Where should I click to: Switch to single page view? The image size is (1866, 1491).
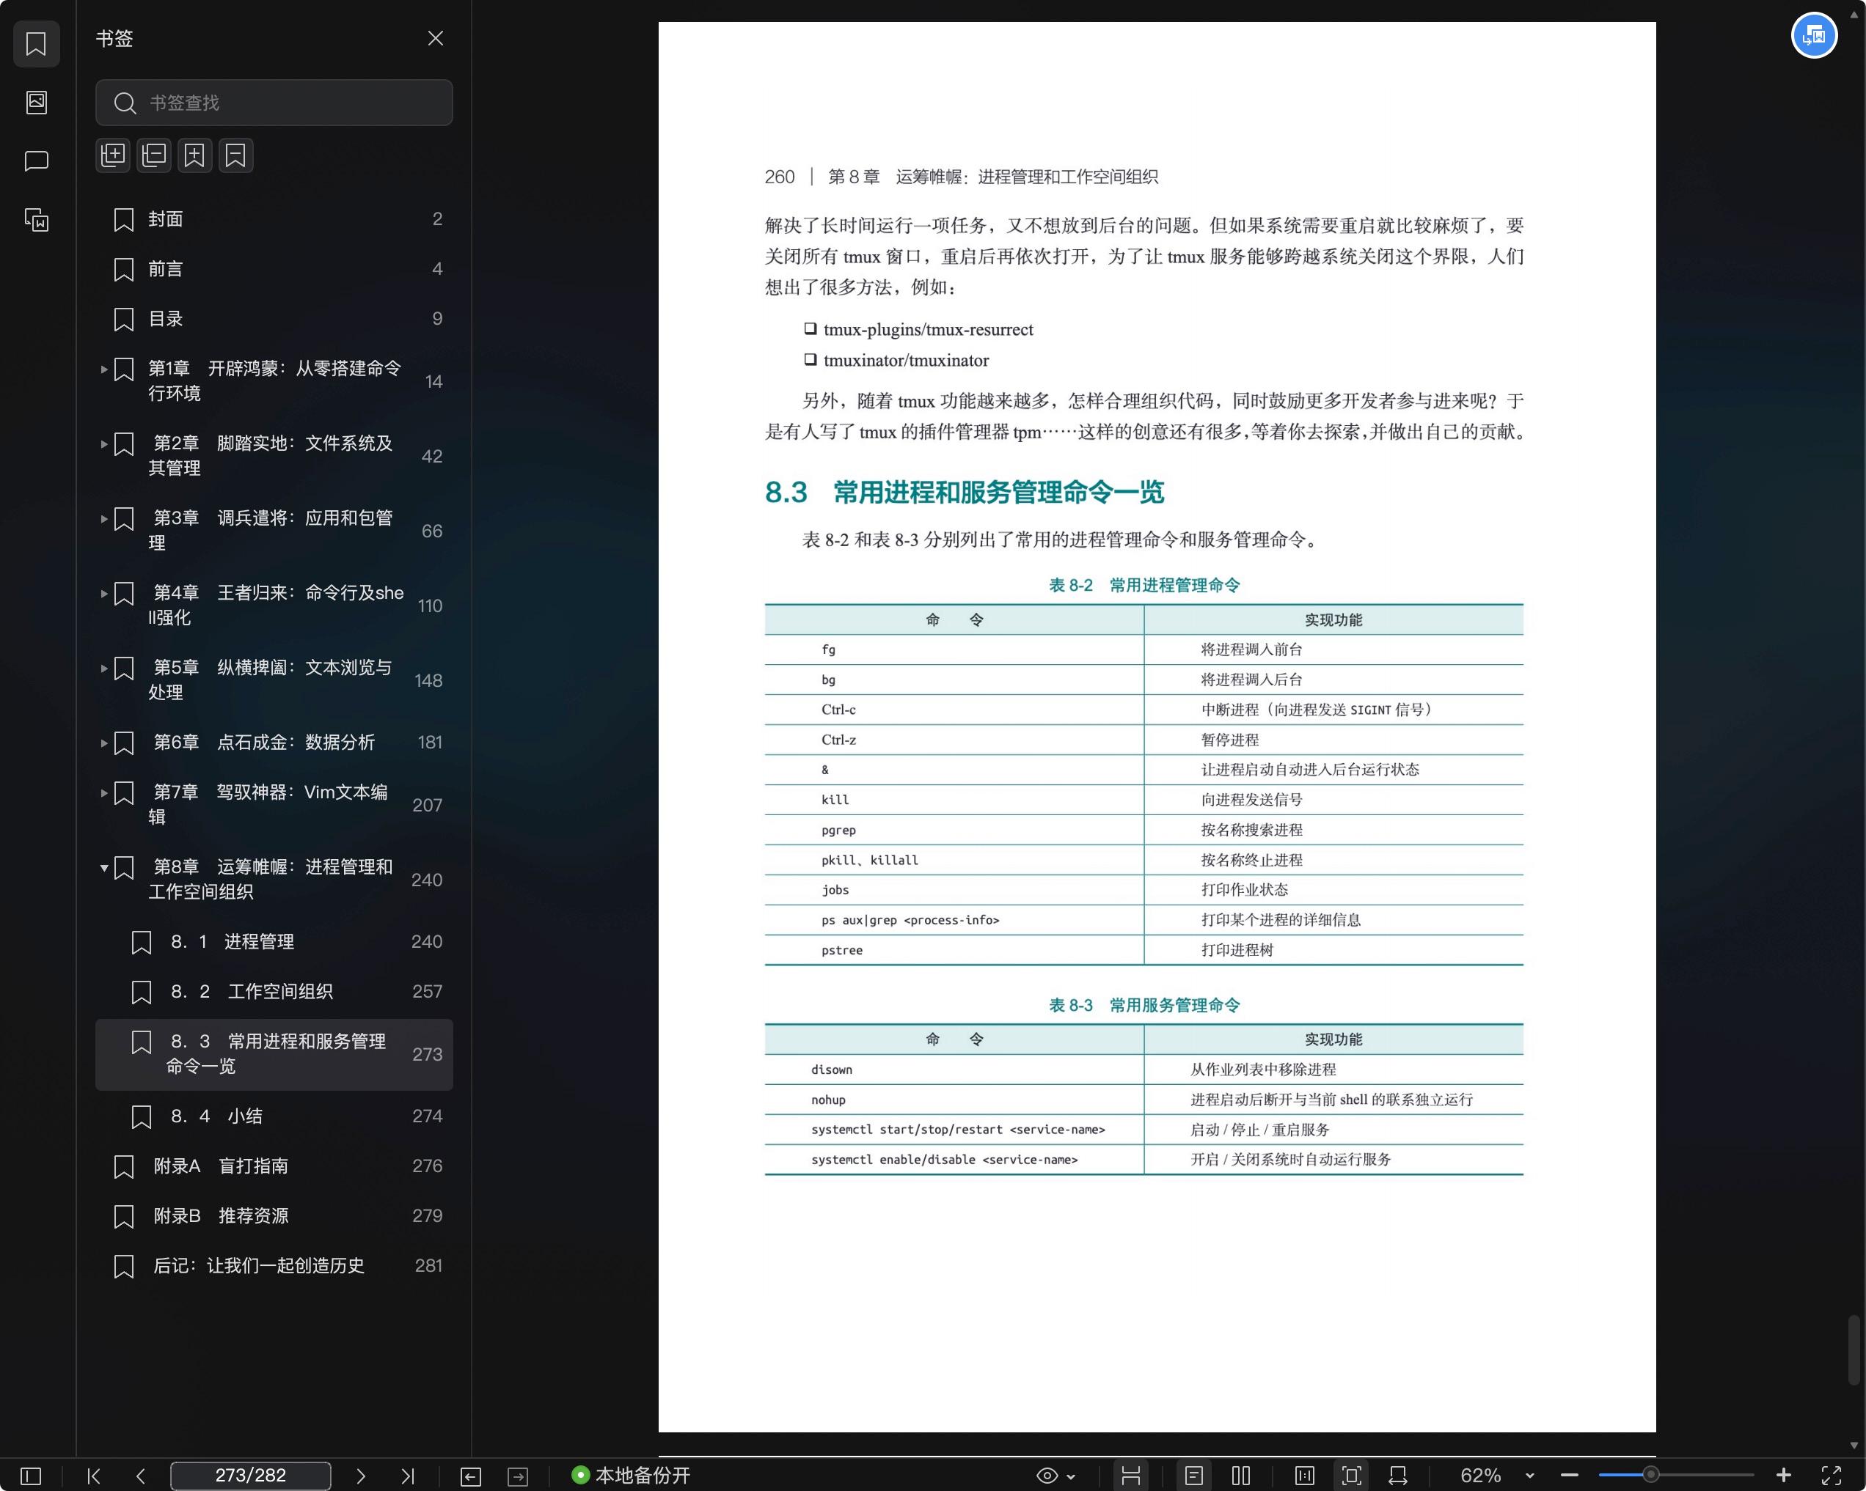click(1193, 1476)
